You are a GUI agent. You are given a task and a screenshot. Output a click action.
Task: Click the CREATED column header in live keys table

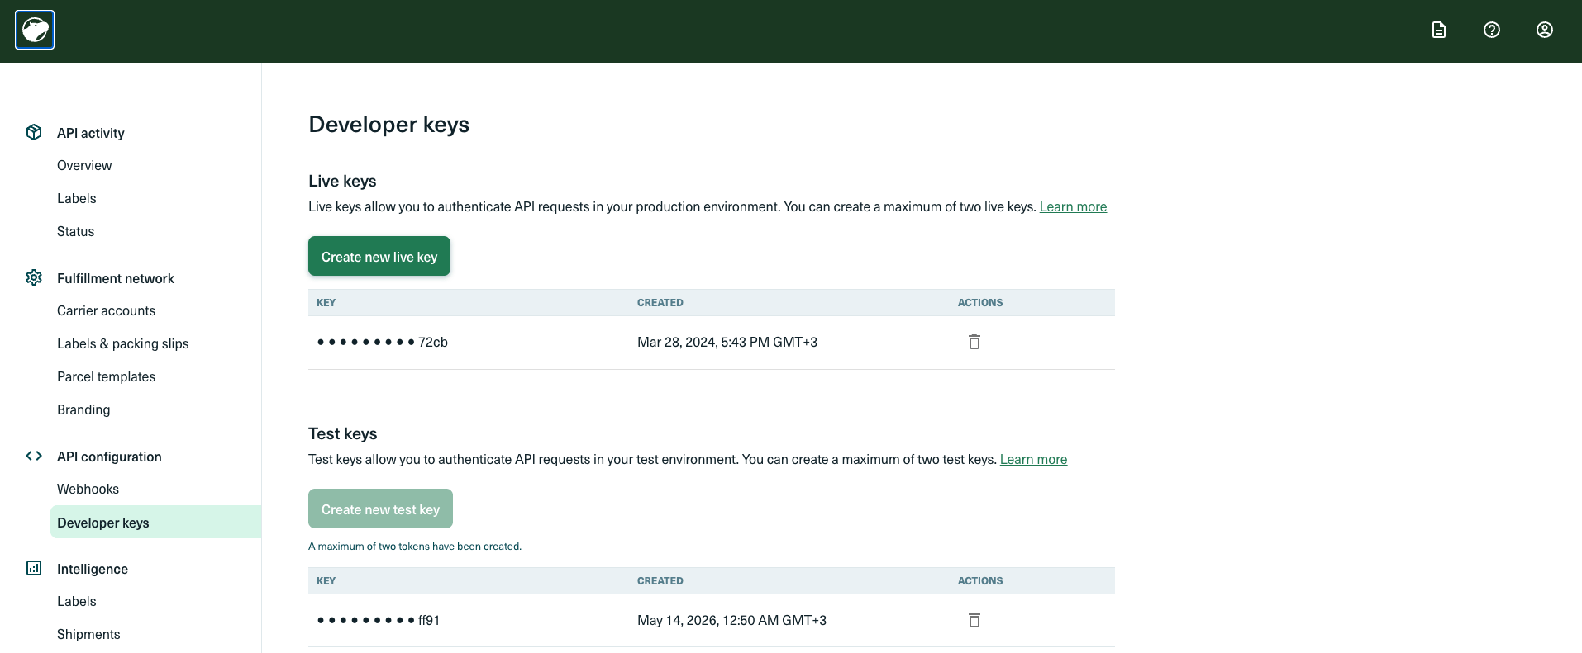[x=660, y=303]
